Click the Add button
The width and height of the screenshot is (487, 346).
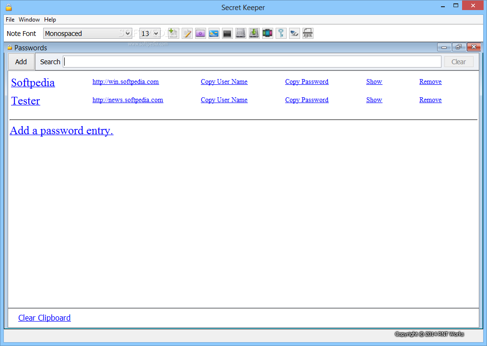[x=21, y=62]
